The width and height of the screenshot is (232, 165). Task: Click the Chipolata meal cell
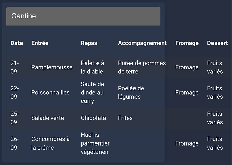[93, 118]
